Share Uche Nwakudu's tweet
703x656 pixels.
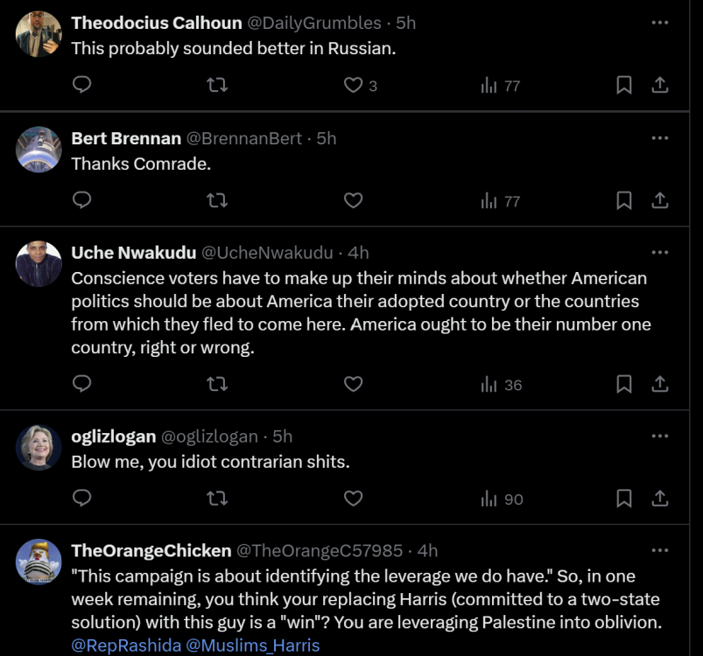(660, 384)
